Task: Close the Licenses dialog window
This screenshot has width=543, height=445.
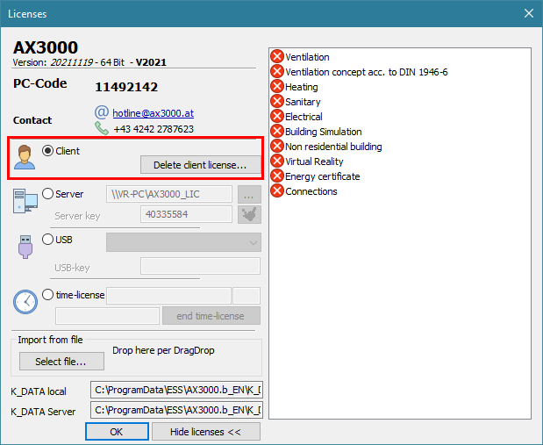Action: (528, 13)
